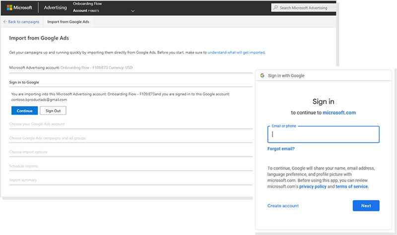Click Create account in Google dialog
This screenshot has height=235, width=397.
tap(283, 206)
